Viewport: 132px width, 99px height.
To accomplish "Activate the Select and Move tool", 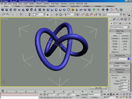I will coord(56,15).
